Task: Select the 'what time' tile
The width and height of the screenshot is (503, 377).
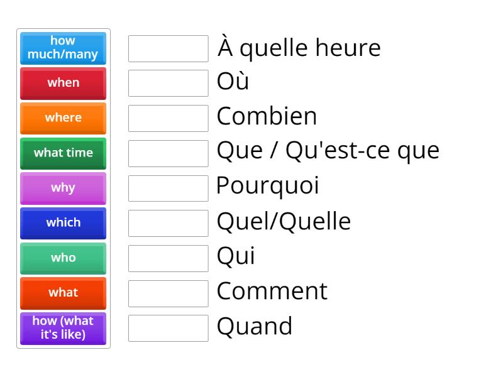Action: click(63, 153)
